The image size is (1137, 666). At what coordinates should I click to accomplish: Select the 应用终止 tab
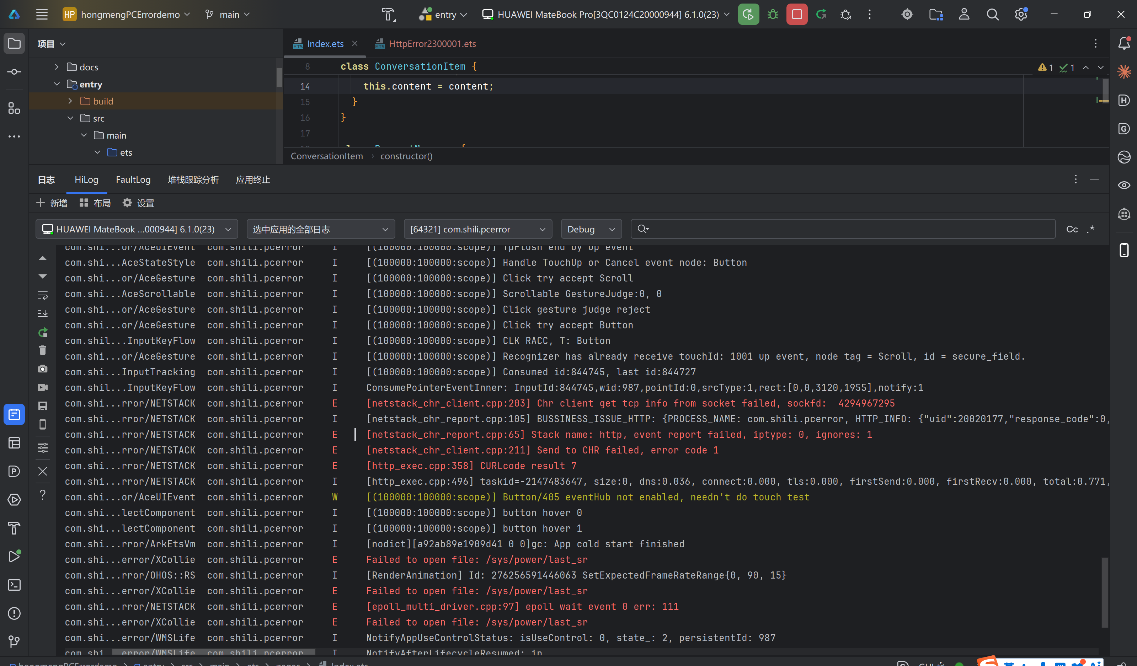[x=253, y=179]
